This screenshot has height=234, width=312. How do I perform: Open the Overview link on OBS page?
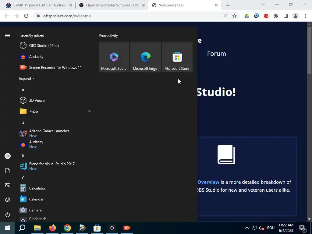tap(208, 182)
